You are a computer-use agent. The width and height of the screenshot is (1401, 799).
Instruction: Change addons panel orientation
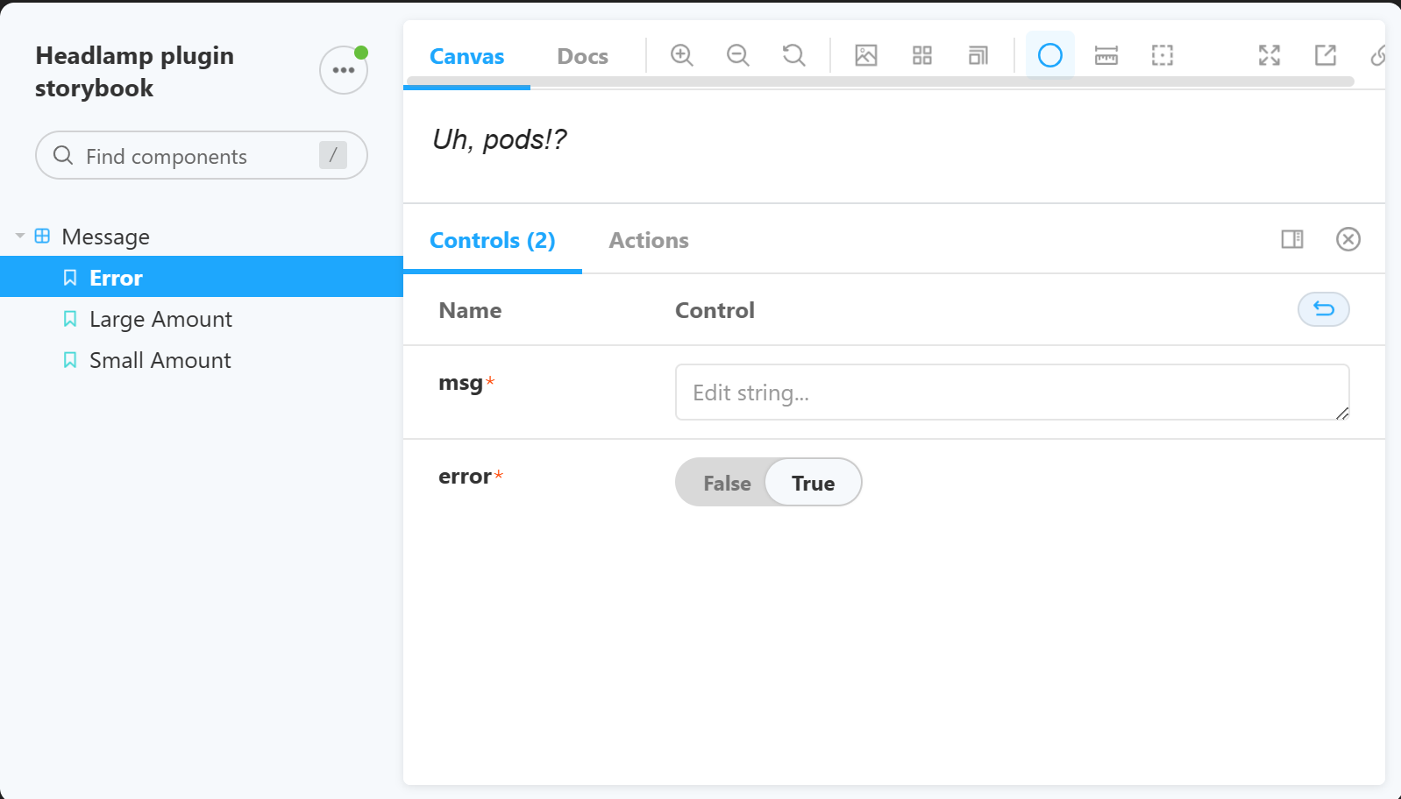pyautogui.click(x=1292, y=239)
